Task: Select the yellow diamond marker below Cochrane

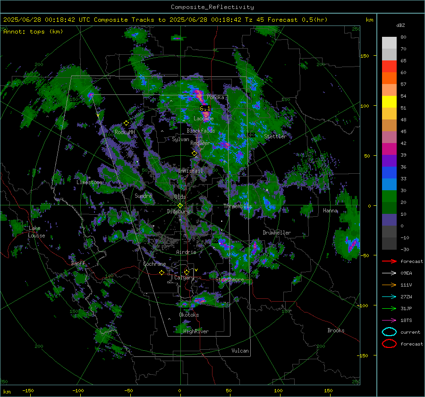Action: coord(161,273)
